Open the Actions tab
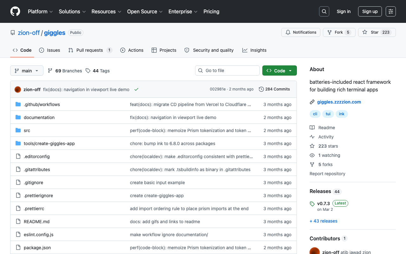The height and width of the screenshot is (254, 406). point(132,50)
